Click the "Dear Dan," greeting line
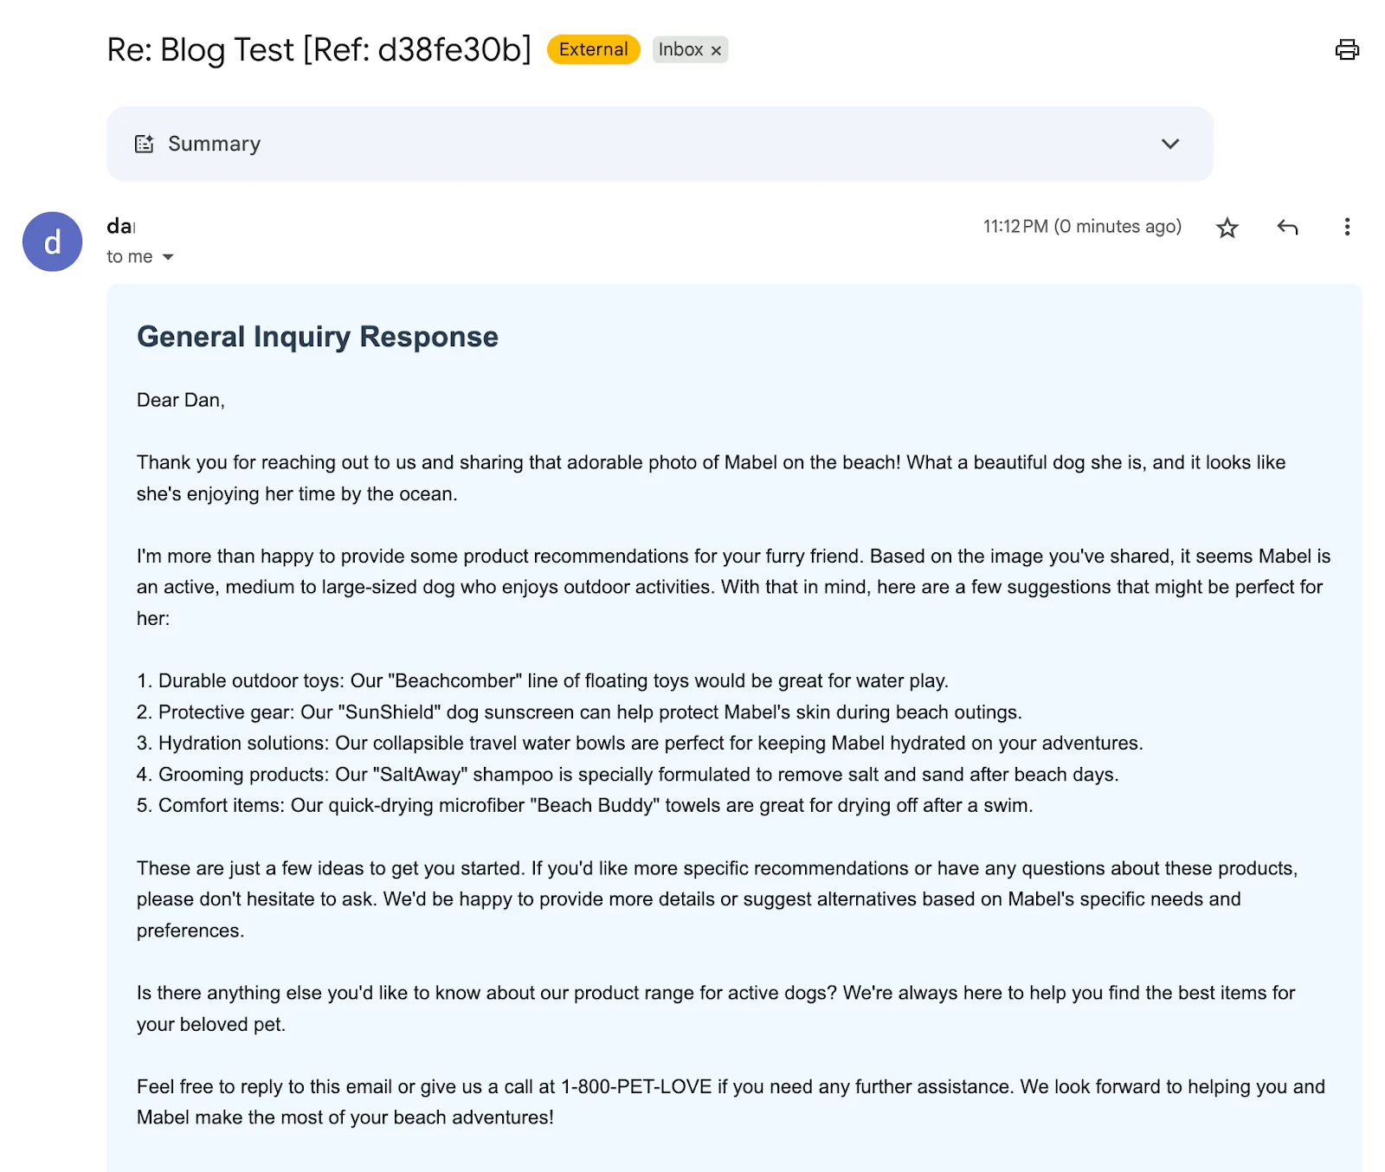 pyautogui.click(x=181, y=400)
